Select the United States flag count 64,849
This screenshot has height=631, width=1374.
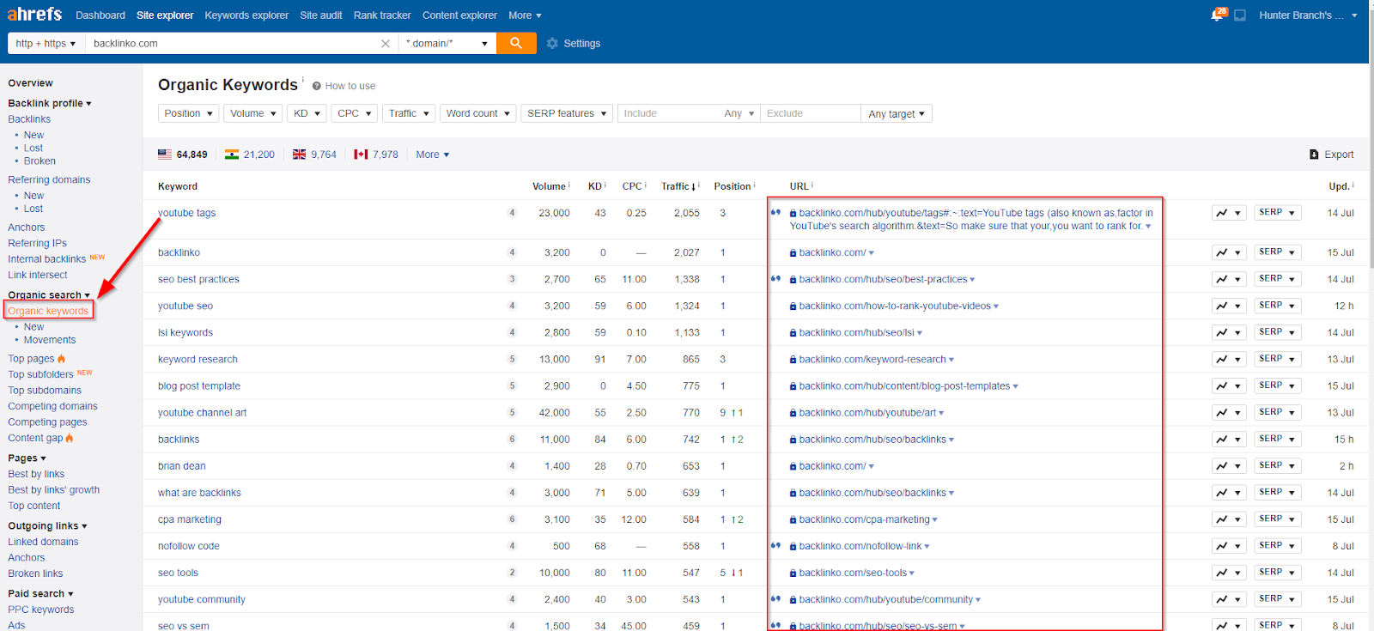tap(183, 155)
